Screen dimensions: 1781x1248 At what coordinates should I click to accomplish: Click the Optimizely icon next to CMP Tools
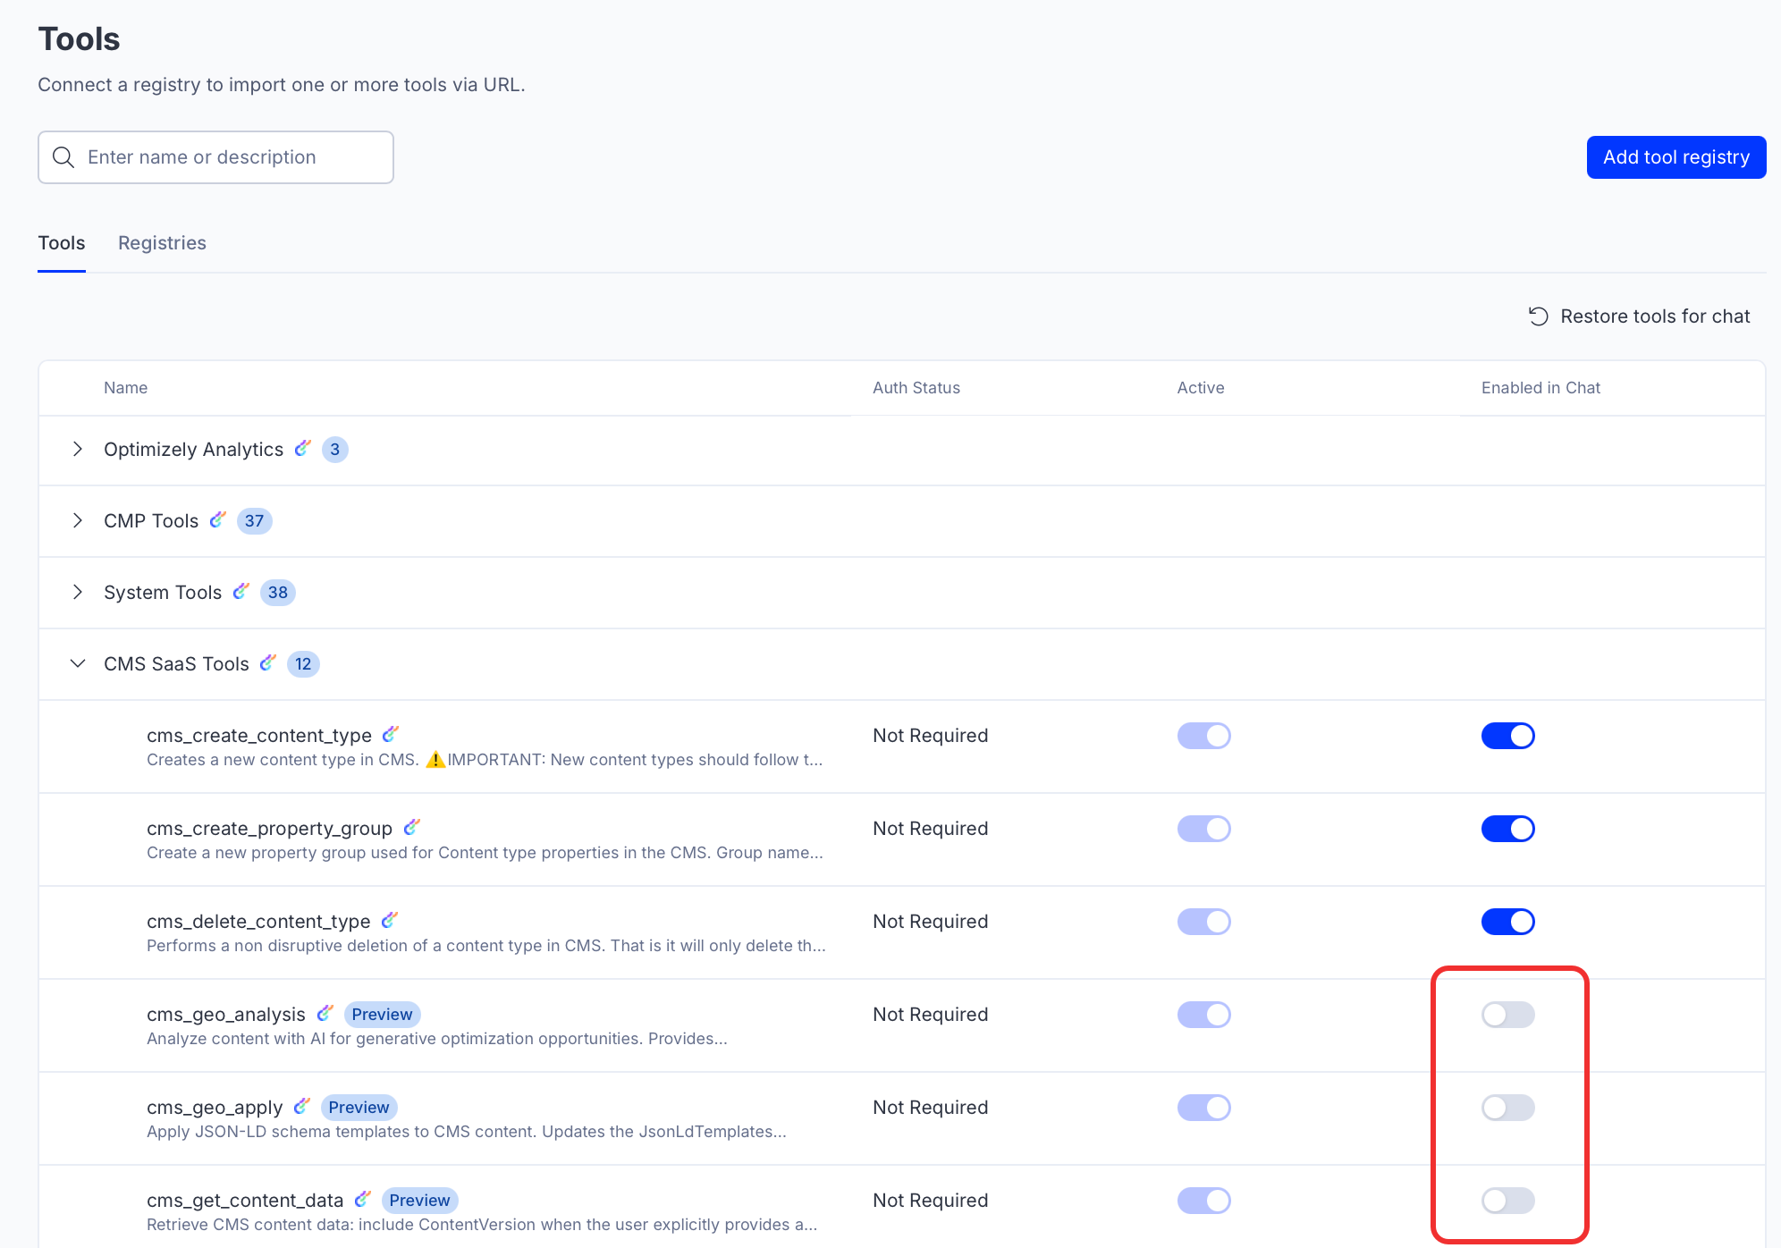point(217,519)
